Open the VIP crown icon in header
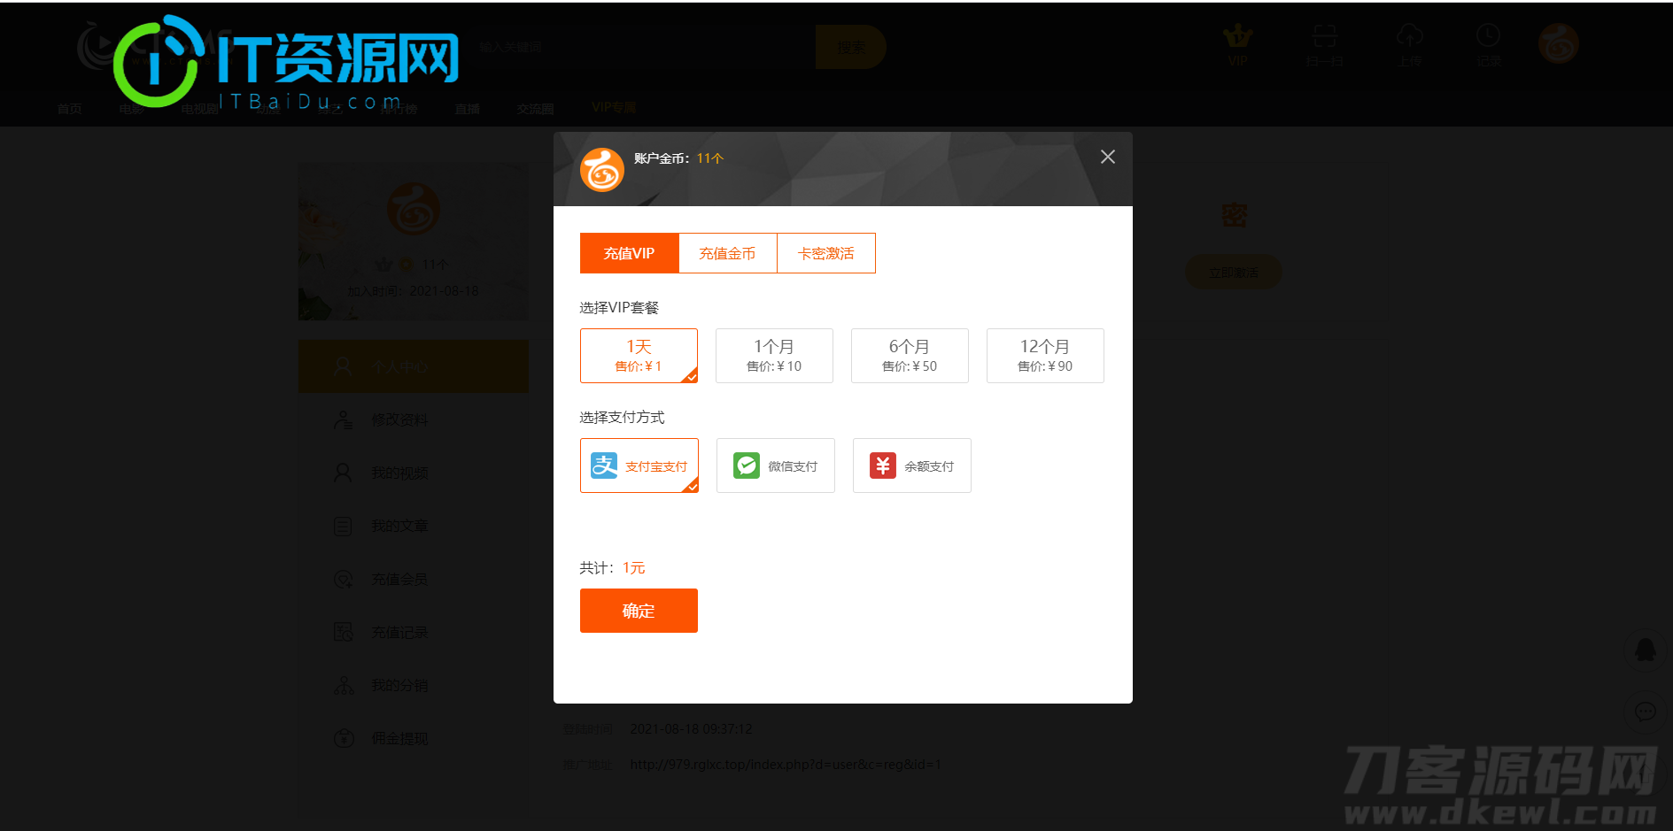 1237,36
